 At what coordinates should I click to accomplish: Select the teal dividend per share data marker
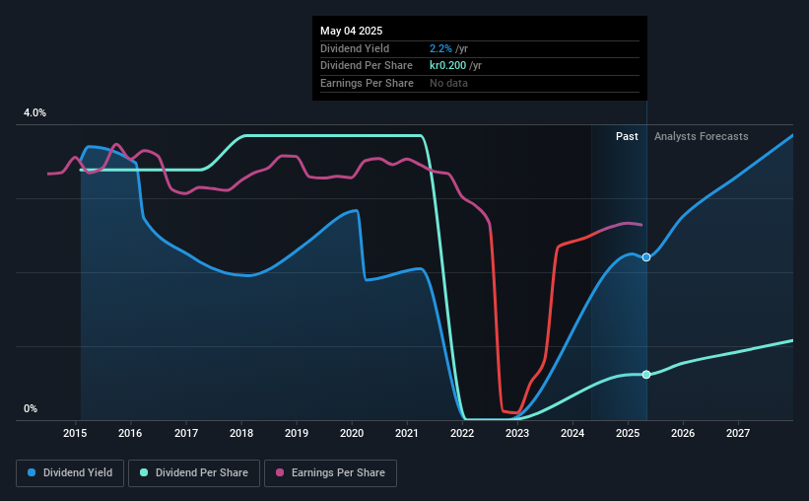[x=646, y=375]
